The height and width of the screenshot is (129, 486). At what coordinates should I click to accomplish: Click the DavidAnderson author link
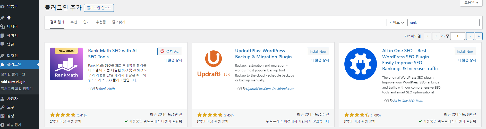[283, 89]
